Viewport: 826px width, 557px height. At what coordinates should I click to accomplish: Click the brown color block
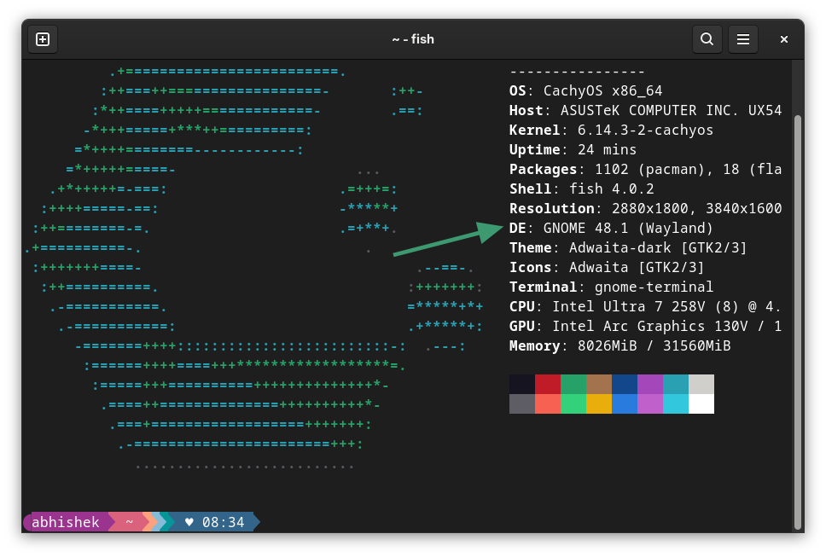(599, 385)
